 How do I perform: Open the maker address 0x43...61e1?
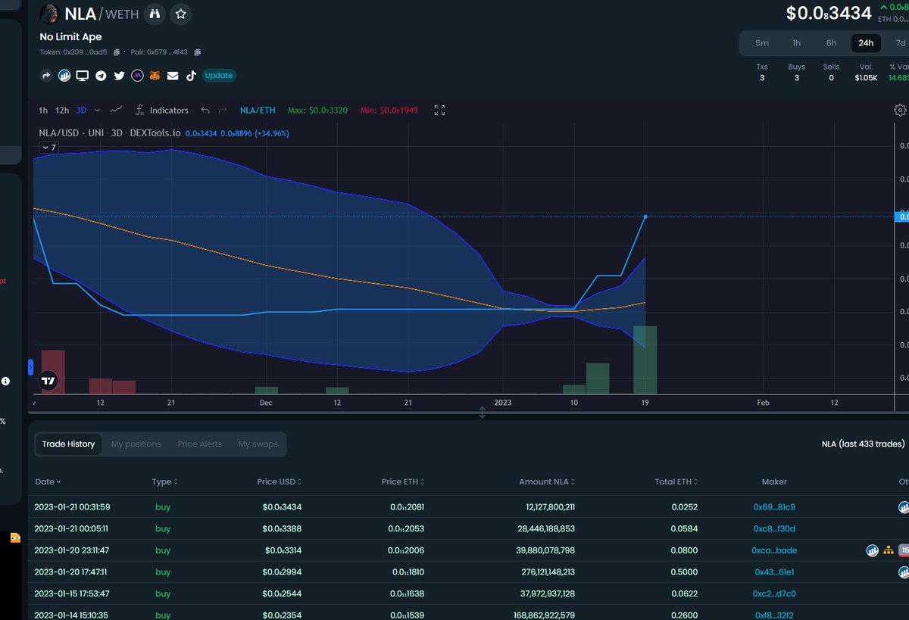(x=774, y=572)
